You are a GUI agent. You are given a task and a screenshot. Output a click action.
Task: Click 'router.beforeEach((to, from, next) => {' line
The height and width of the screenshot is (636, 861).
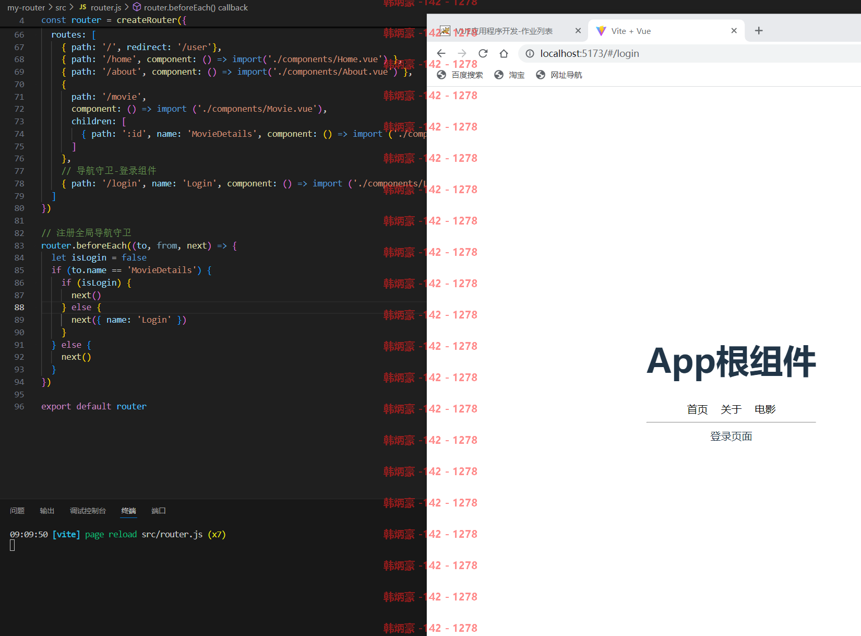[139, 245]
